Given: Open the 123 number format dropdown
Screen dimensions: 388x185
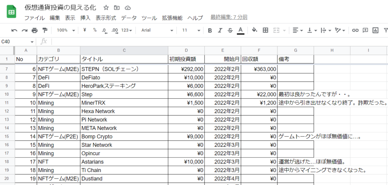Looking at the screenshot, I should click(x=127, y=30).
